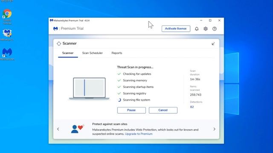Switch to the Scan Scheduler tab
This screenshot has height=153, width=273.
(93, 53)
